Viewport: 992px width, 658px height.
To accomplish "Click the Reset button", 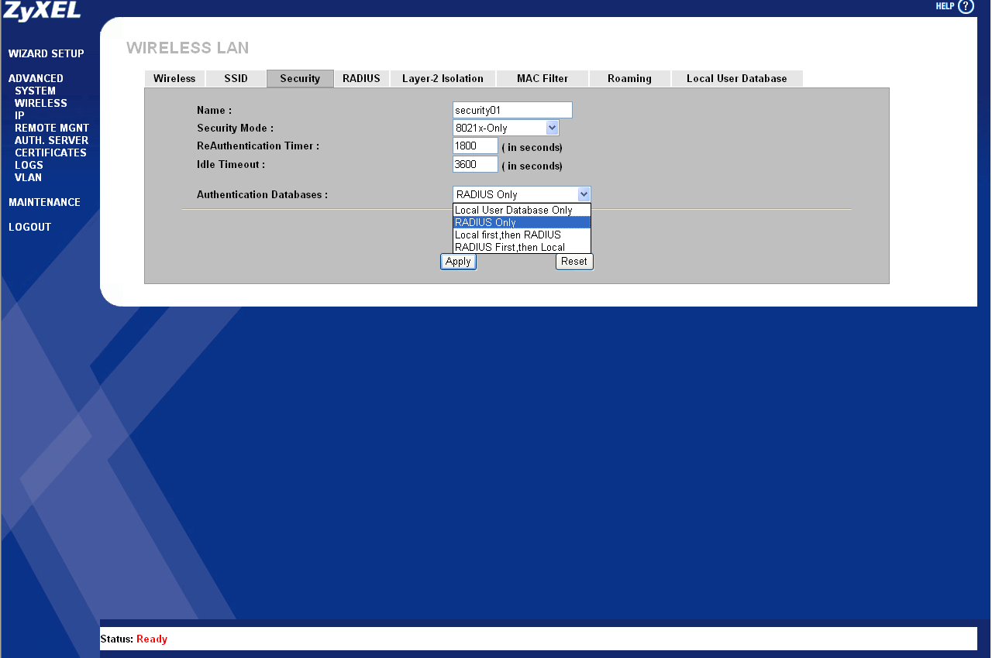I will (x=574, y=262).
